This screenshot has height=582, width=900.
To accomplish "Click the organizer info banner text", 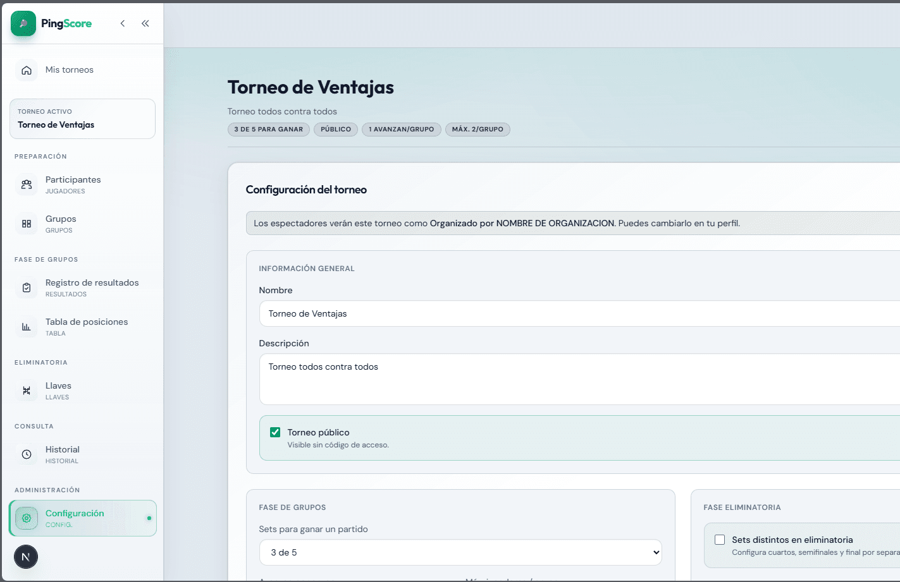I will click(497, 223).
